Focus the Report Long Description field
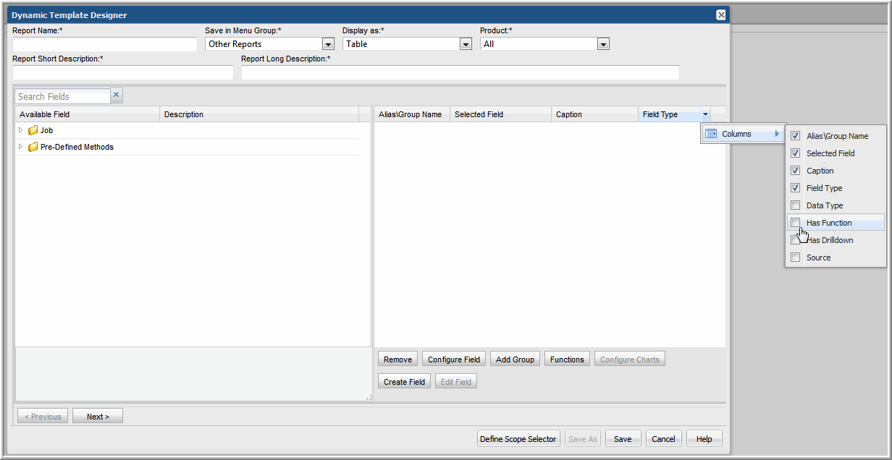This screenshot has width=892, height=460. click(460, 72)
